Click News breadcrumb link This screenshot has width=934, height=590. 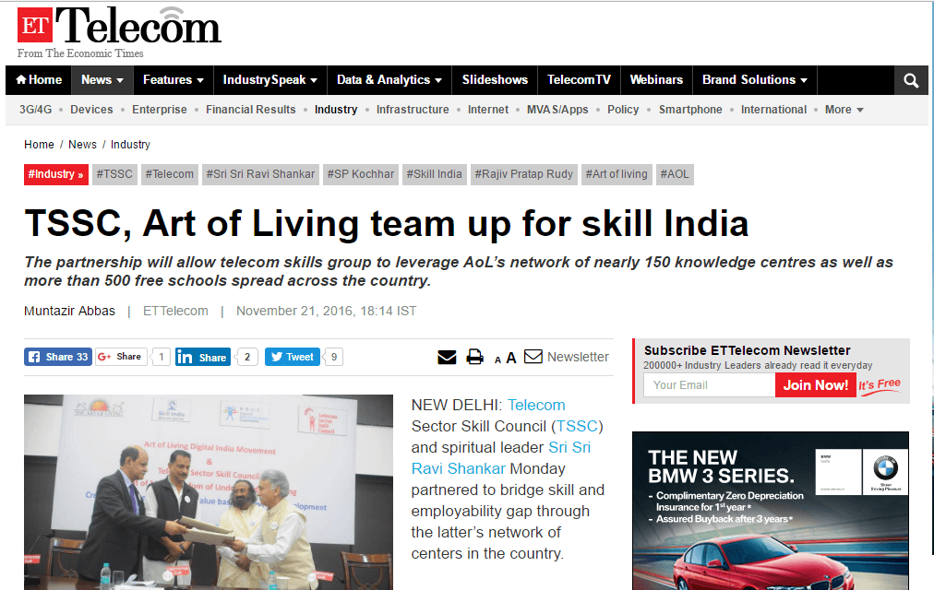(82, 145)
